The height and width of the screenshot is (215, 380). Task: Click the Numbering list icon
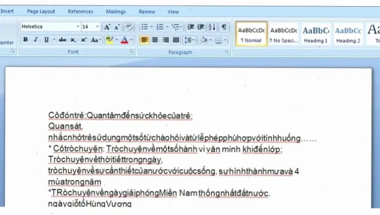click(x=160, y=27)
